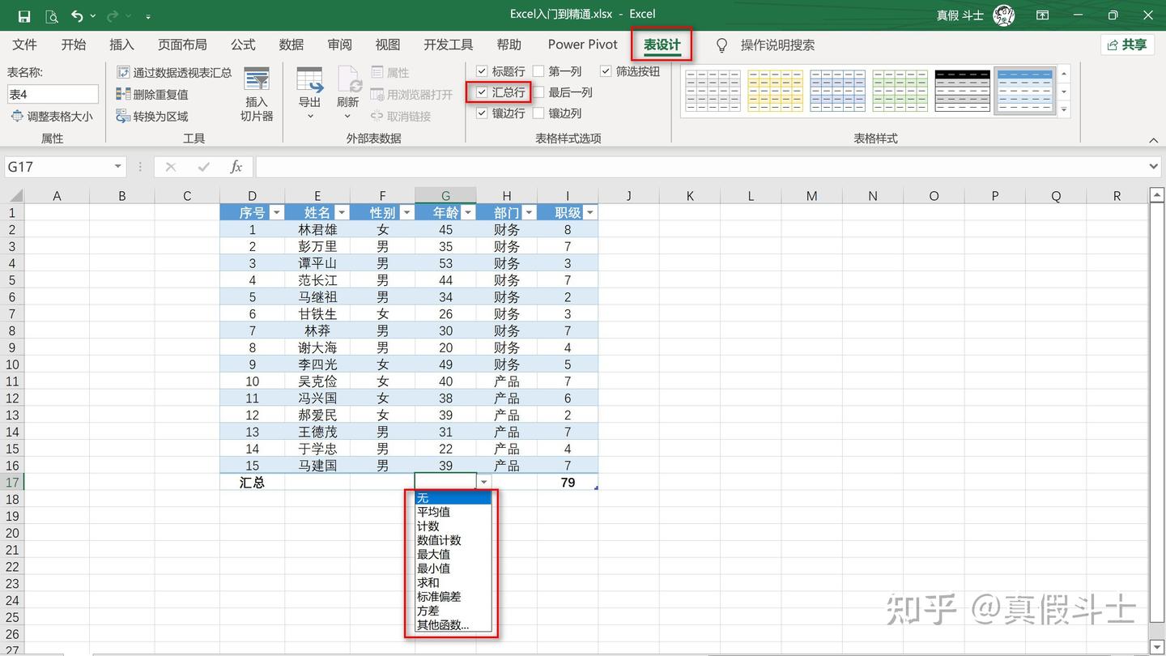Expand the formula bar with the arrow
The height and width of the screenshot is (656, 1166).
point(1154,167)
